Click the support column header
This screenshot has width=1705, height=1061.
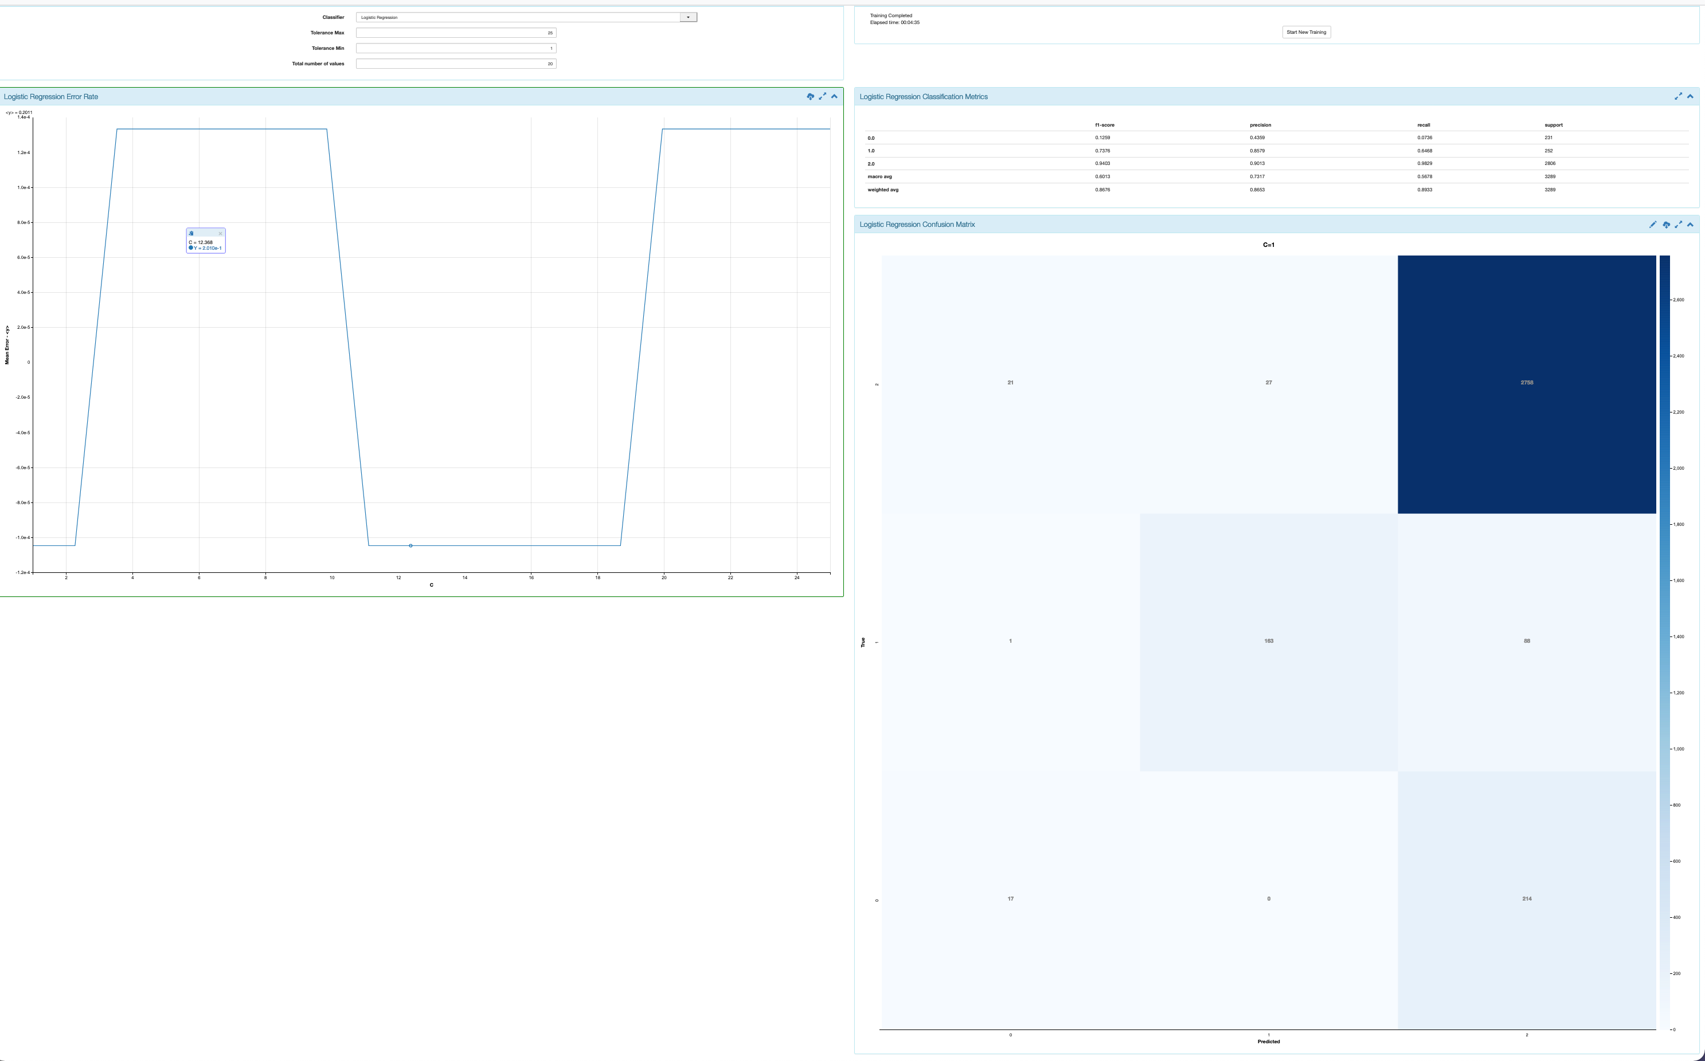click(1553, 125)
